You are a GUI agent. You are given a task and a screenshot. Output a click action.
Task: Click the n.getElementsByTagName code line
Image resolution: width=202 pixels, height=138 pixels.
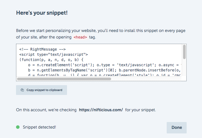pyautogui.click(x=105, y=70)
